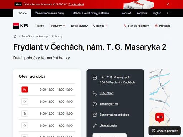Click email link kbplus@kb.cz
This screenshot has height=137, width=183.
tap(109, 104)
